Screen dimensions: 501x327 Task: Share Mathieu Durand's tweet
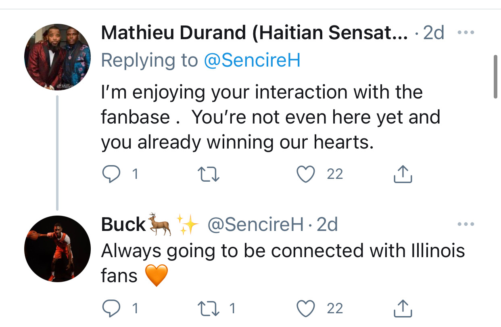pyautogui.click(x=402, y=174)
